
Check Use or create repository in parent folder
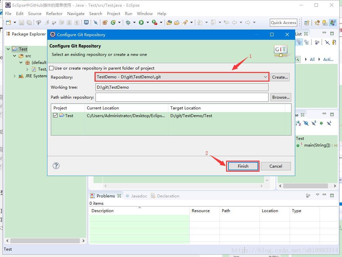(x=51, y=68)
